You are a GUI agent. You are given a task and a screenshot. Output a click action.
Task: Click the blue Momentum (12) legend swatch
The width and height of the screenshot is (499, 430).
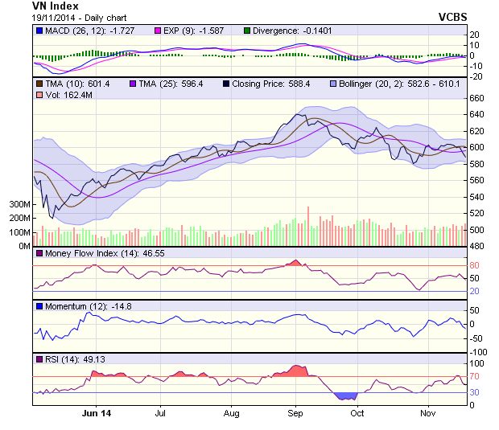click(39, 306)
